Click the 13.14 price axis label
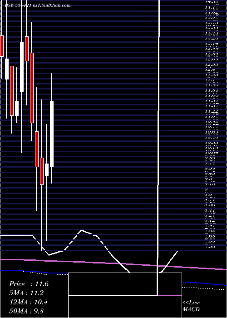227x318 pixels. 212,44
